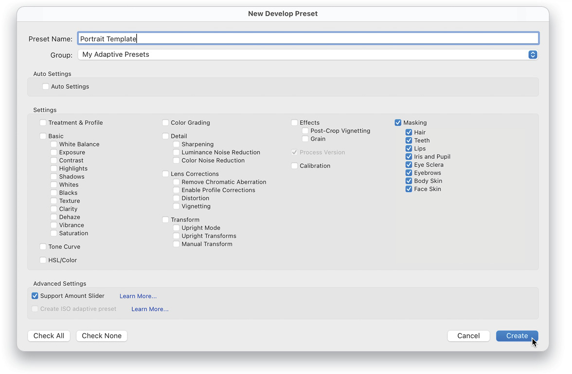Uncheck the Masking checkbox
Viewport: 572px width, 374px height.
(398, 123)
